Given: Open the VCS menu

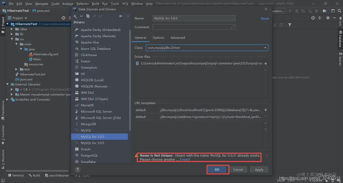Looking at the screenshot, I should point(125,4).
